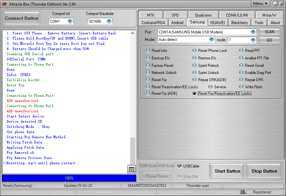The height and width of the screenshot is (196, 286).
Task: Click the GO button
Action: (269, 40)
